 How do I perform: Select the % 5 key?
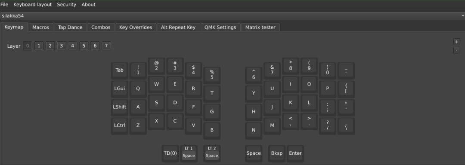212,75
